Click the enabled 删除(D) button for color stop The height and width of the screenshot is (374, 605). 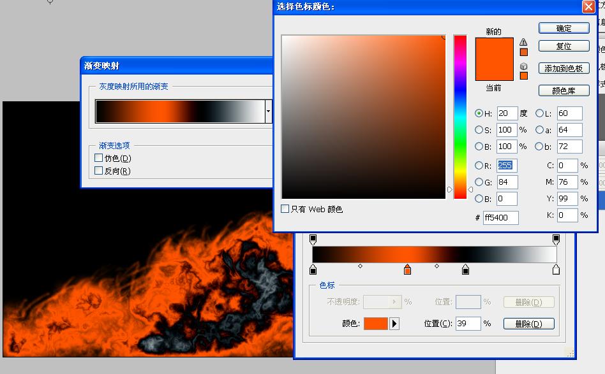[x=528, y=324]
